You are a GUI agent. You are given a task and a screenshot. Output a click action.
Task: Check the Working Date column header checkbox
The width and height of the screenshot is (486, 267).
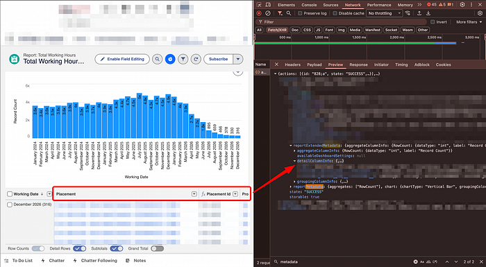point(10,194)
